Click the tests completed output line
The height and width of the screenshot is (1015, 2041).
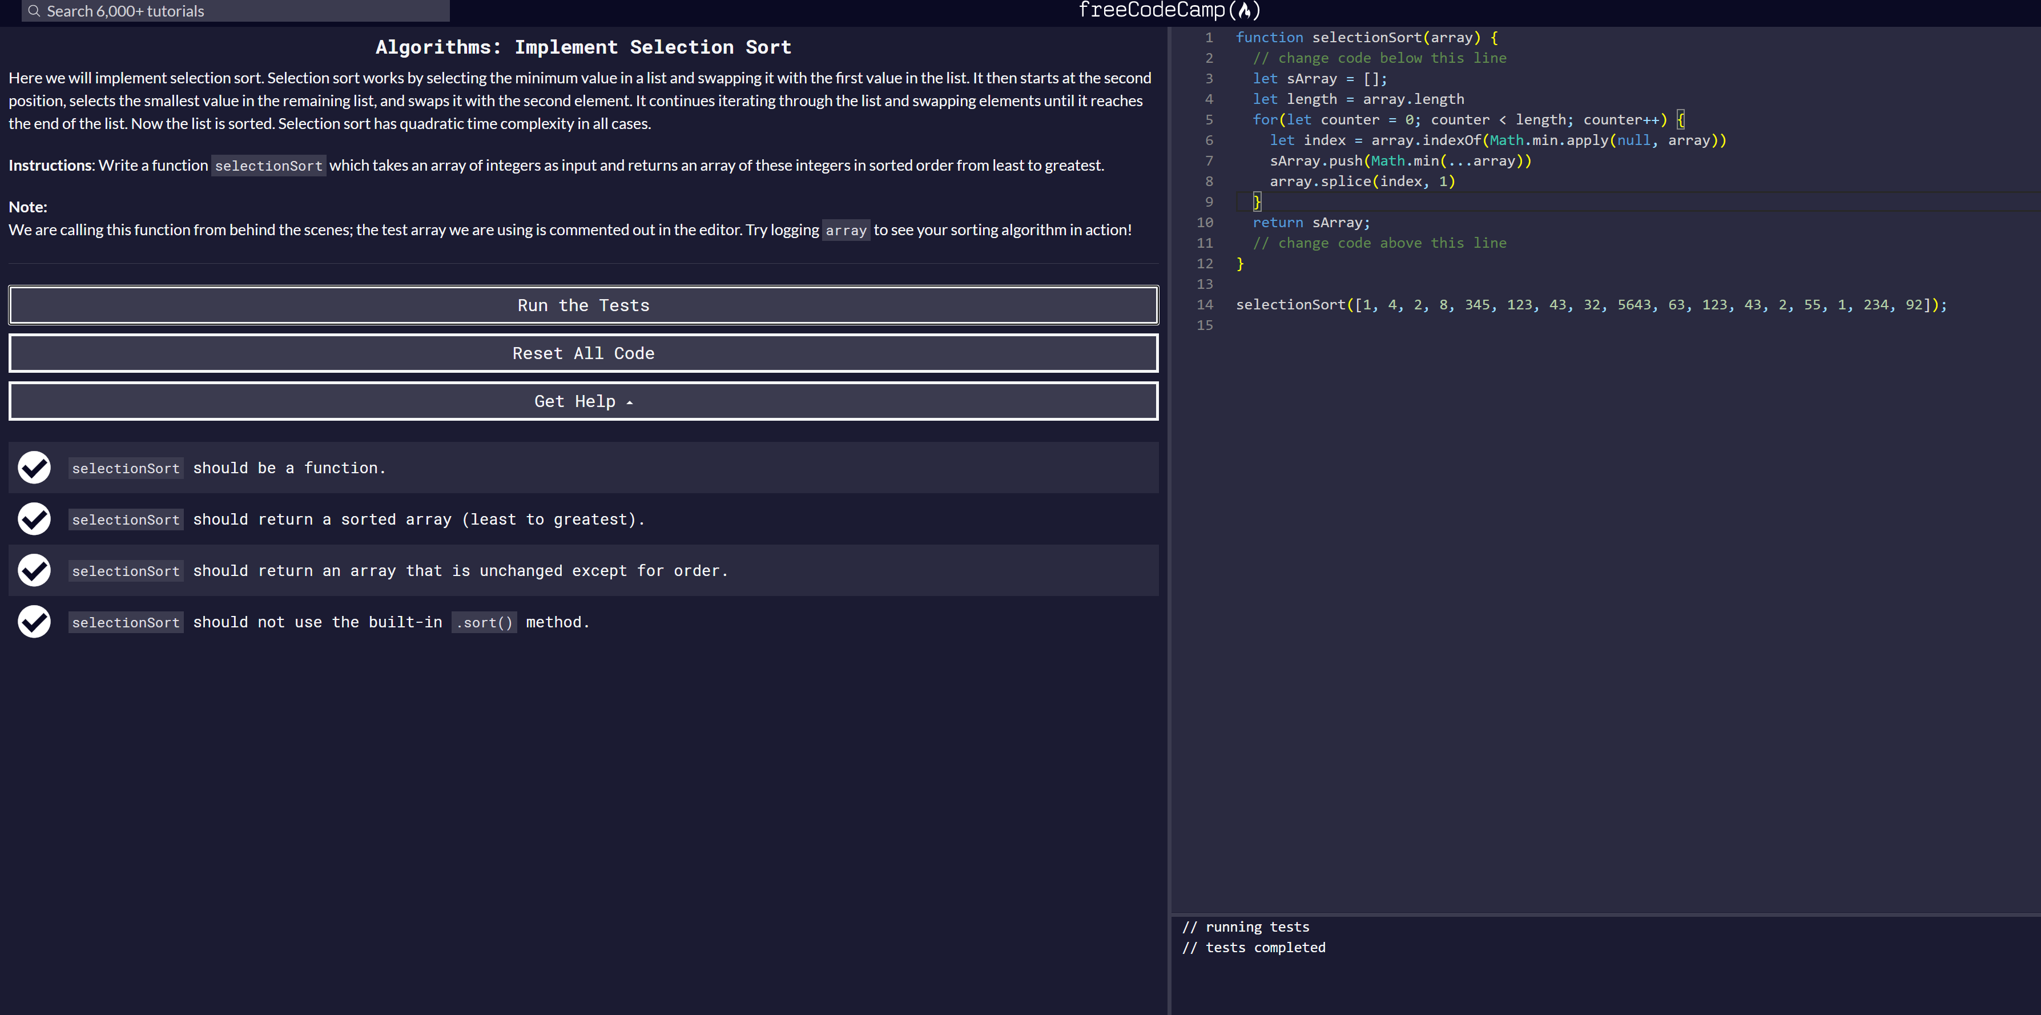tap(1254, 947)
